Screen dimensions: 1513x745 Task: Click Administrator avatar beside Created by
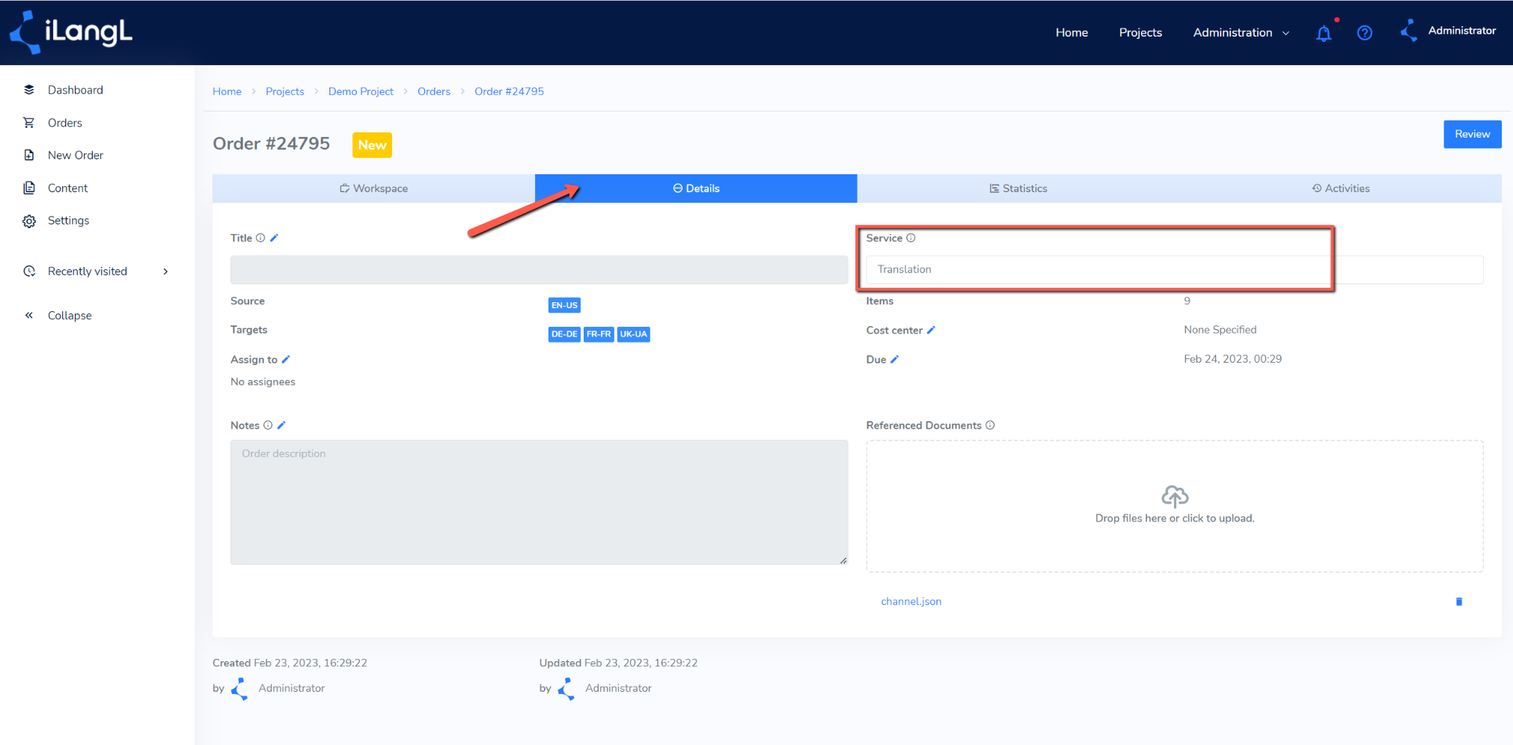coord(240,689)
